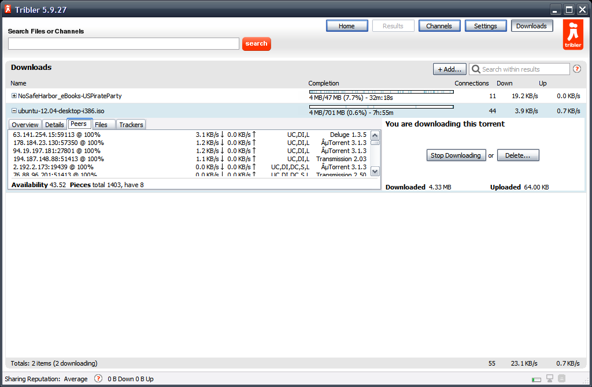Open the Downloads help question mark icon
This screenshot has height=387, width=592.
click(576, 69)
